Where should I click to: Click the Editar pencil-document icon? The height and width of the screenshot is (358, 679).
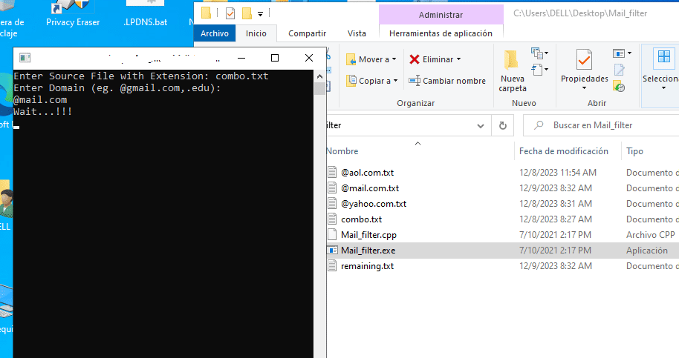click(620, 70)
